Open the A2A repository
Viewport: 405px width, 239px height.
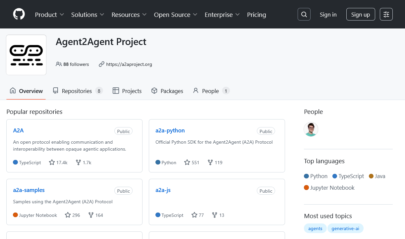click(x=18, y=130)
